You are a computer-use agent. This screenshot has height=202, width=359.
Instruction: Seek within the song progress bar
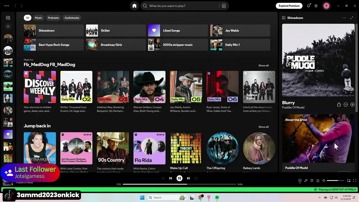click(x=179, y=184)
